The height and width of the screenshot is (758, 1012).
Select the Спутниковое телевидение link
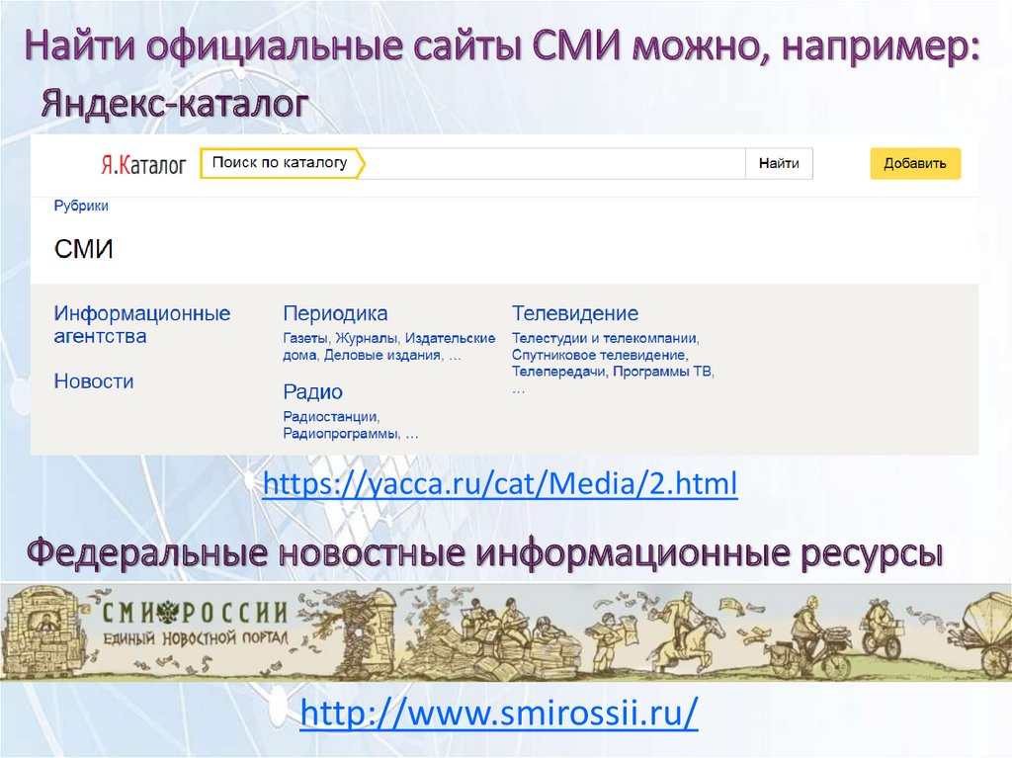click(x=599, y=355)
